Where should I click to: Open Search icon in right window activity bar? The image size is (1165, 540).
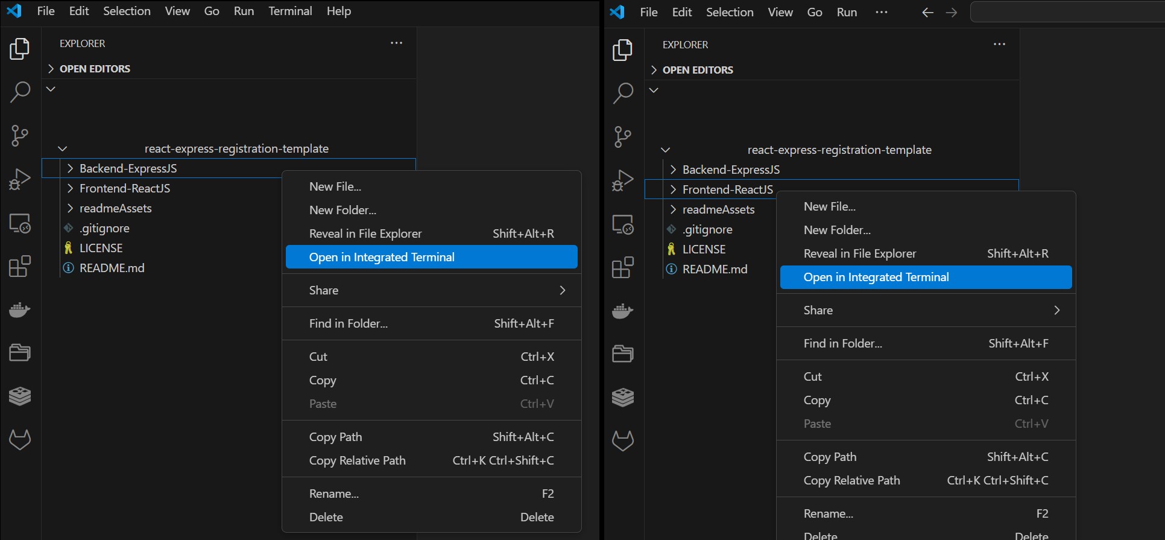pyautogui.click(x=623, y=94)
